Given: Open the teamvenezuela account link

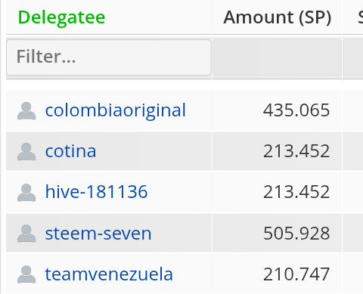Looking at the screenshot, I should (x=109, y=274).
